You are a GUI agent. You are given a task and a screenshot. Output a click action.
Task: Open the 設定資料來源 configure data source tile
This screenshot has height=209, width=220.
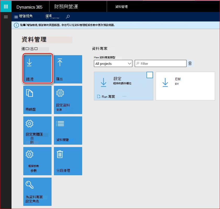68,100
